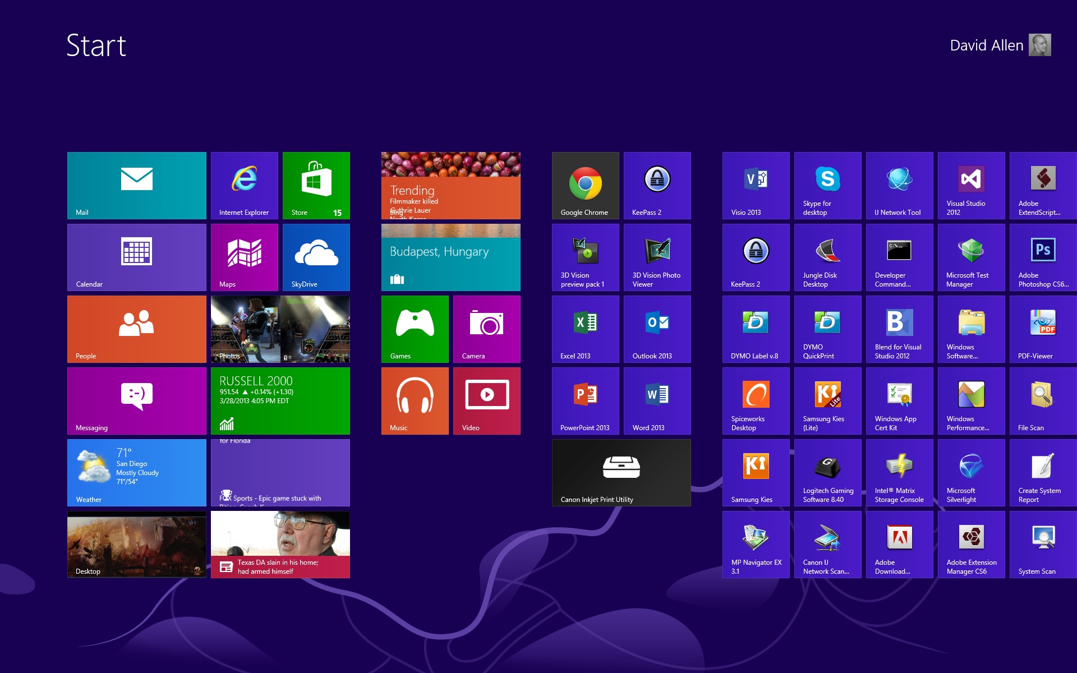The height and width of the screenshot is (673, 1077).
Task: Launch Outlook 2013
Action: (657, 329)
